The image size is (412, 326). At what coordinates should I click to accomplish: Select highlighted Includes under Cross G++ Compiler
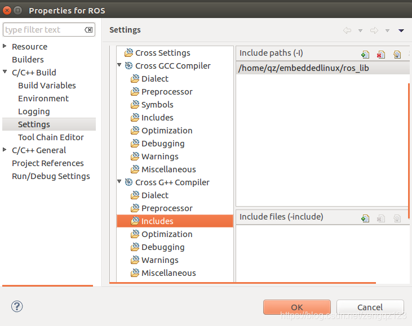coord(175,221)
